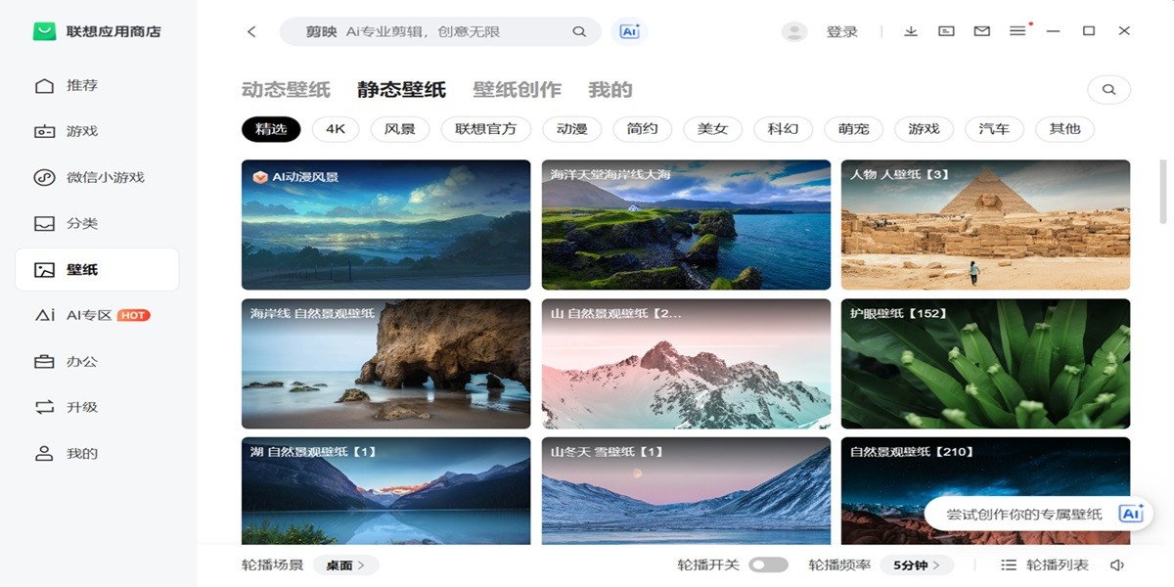Select the 微信小游戏 sidebar icon

[77, 177]
